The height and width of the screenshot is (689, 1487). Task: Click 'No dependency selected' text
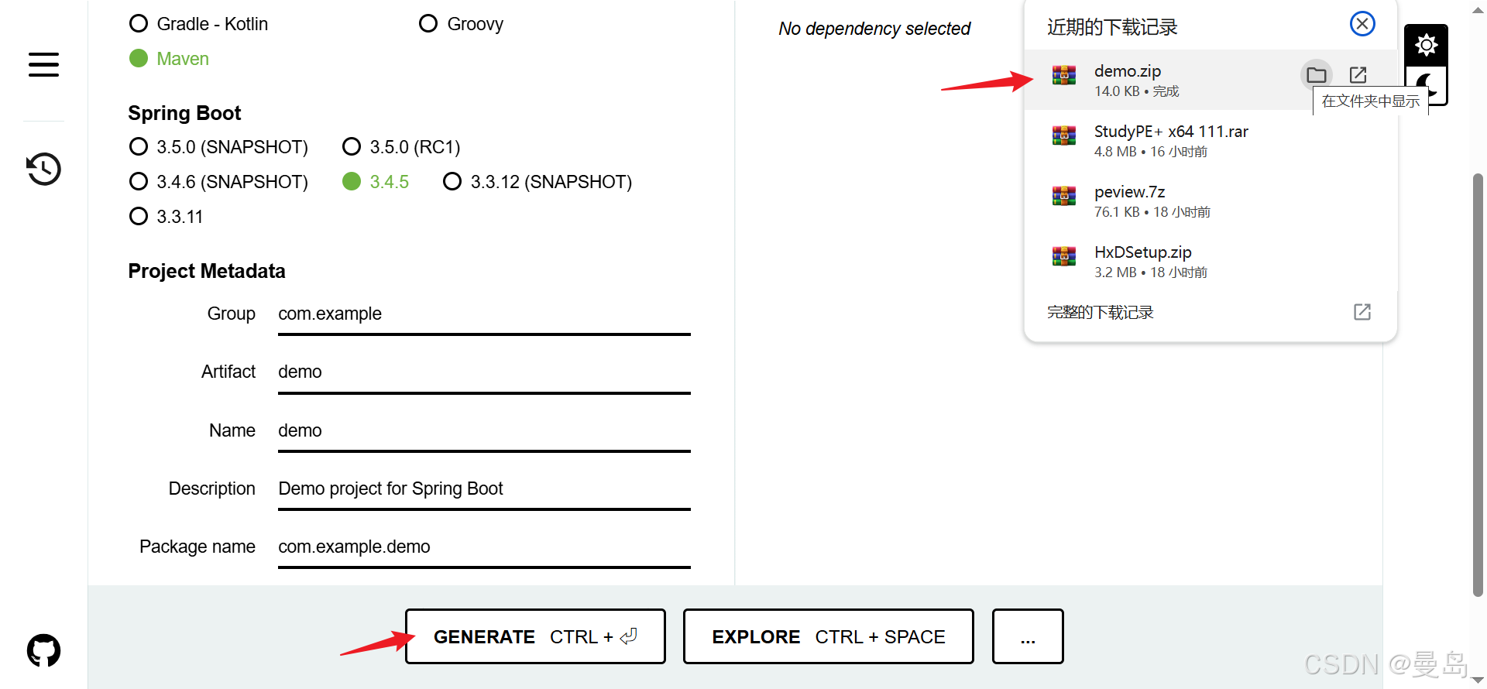[874, 29]
